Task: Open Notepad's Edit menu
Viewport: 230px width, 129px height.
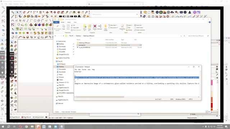Action: tap(79, 70)
